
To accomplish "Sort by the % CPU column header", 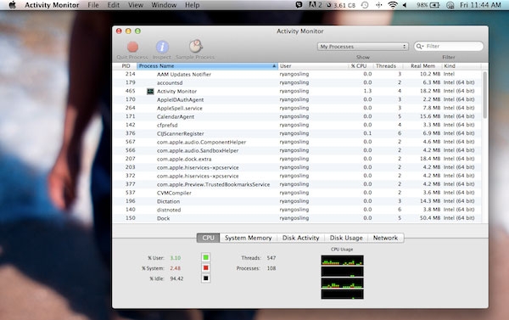I will point(359,66).
